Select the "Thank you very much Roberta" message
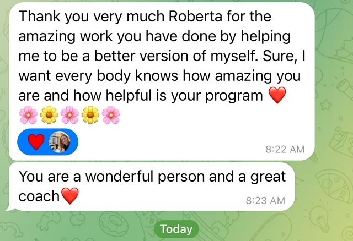Screen dimensions: 353x241 point(162,81)
